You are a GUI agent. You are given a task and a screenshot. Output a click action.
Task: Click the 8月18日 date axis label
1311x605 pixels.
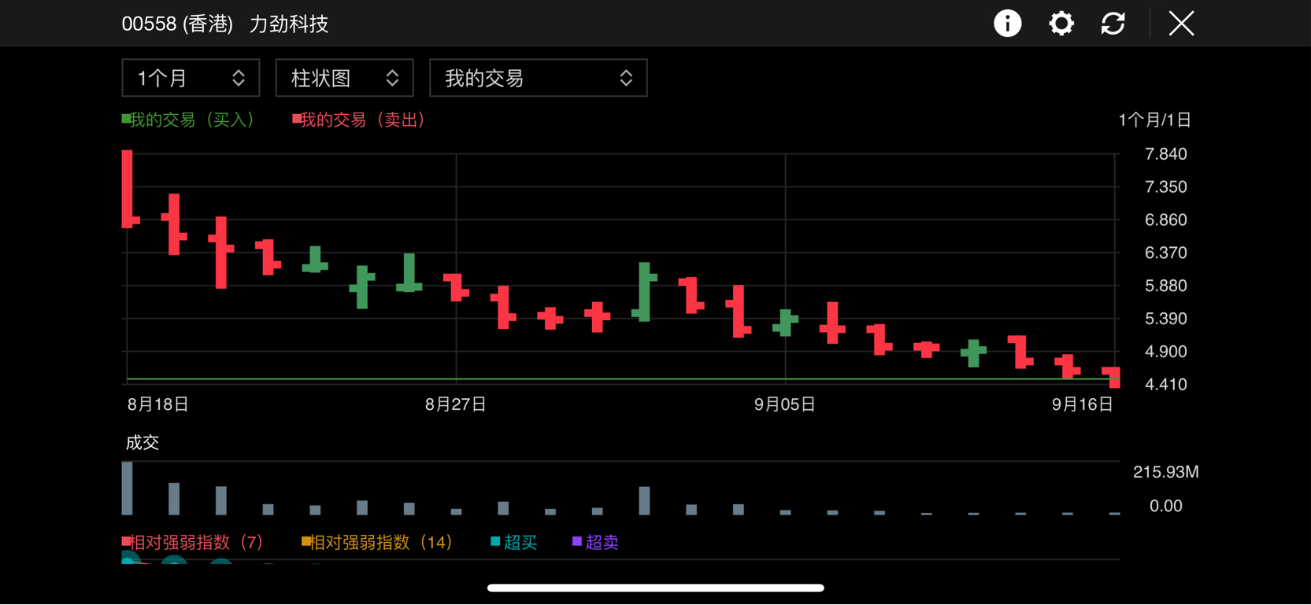(158, 404)
